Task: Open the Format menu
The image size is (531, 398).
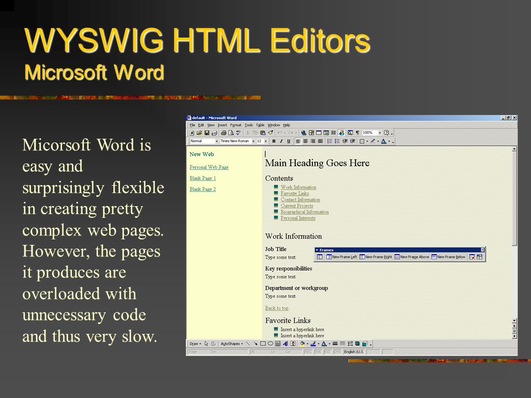Action: pos(236,125)
